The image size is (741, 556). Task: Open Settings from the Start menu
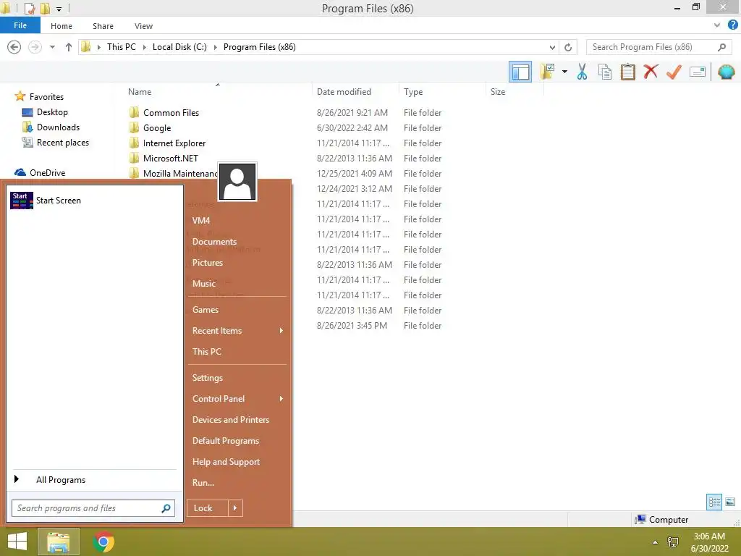point(207,378)
